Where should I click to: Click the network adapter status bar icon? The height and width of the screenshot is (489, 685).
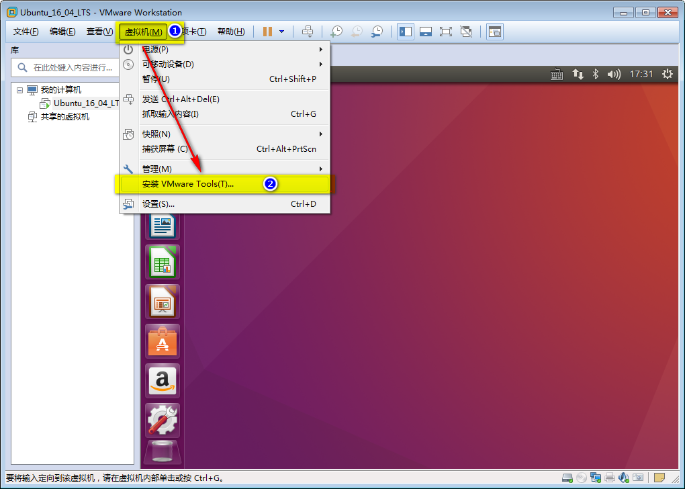point(596,478)
